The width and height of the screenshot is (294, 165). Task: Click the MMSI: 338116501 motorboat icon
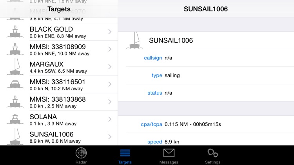(x=15, y=84)
